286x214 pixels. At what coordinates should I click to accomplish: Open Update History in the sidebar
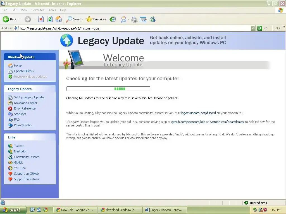(x=24, y=71)
